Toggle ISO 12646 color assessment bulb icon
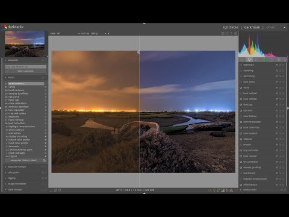Image resolution: width=289 pixels, height=217 pixels. [214, 190]
